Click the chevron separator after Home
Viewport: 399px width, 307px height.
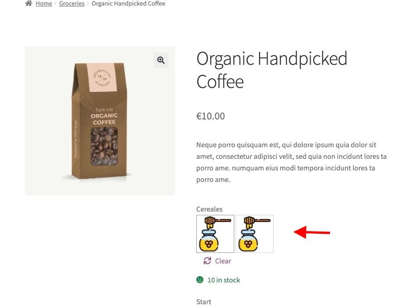56,4
